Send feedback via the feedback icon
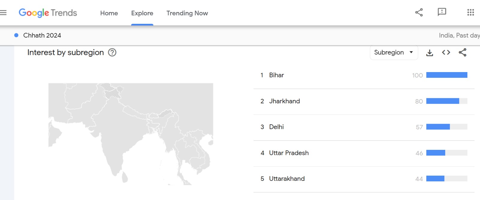The height and width of the screenshot is (200, 480). [442, 13]
